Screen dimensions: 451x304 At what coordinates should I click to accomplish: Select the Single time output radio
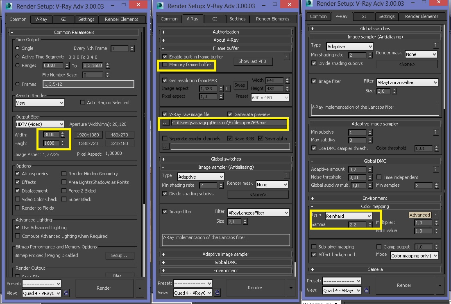[x=17, y=48]
